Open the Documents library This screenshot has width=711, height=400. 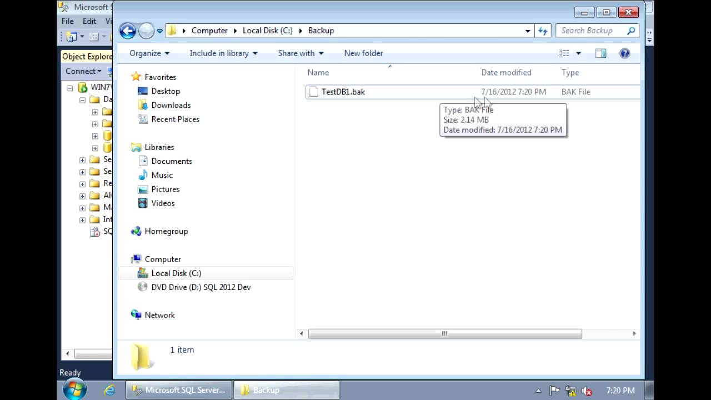(x=171, y=161)
